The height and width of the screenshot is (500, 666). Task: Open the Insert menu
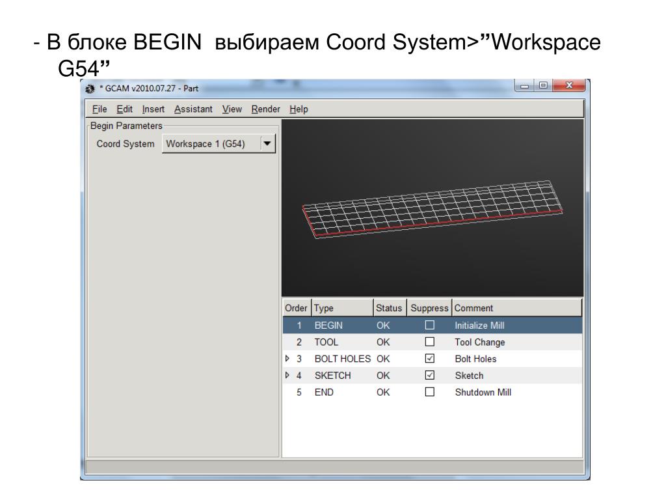(x=153, y=109)
